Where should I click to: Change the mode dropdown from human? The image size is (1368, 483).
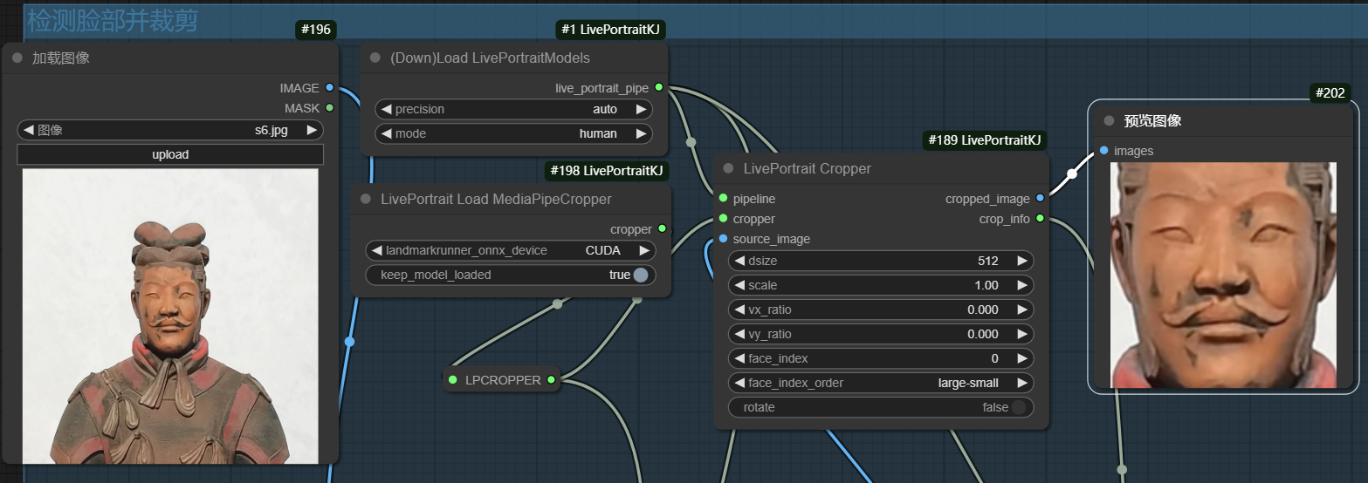tap(514, 133)
